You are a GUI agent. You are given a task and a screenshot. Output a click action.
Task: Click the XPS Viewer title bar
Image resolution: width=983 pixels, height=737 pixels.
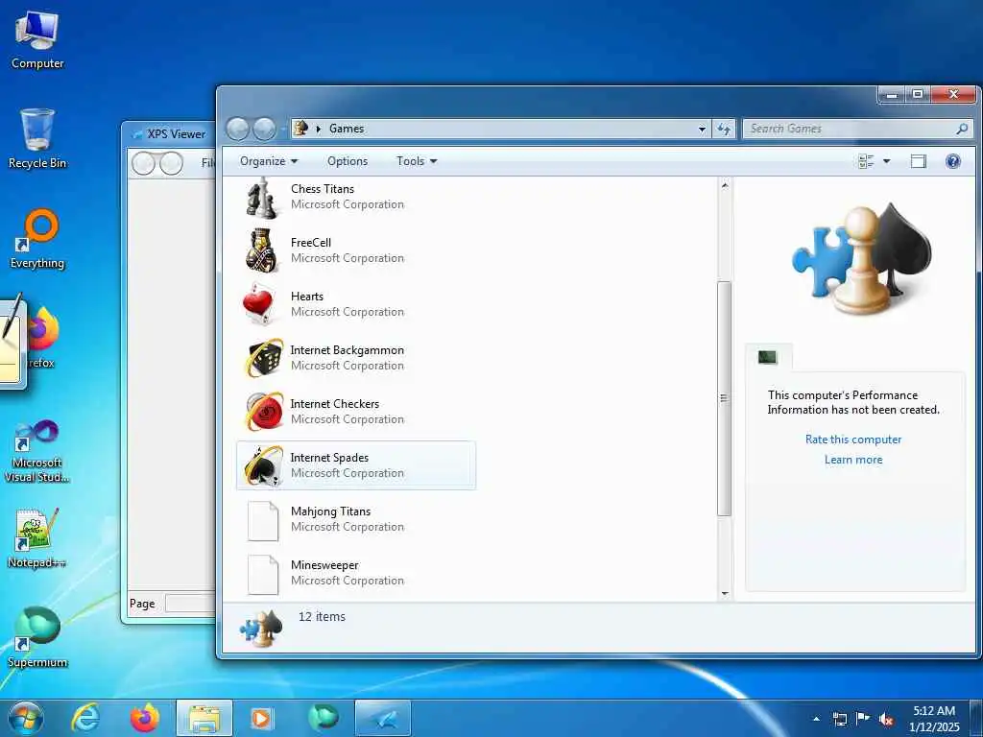click(x=169, y=134)
